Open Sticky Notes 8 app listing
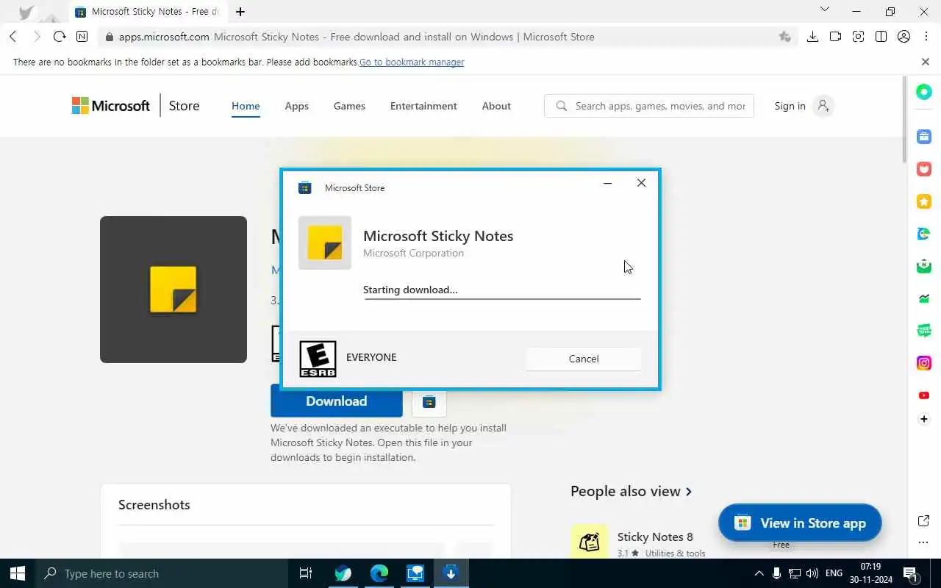The image size is (941, 588). pyautogui.click(x=655, y=537)
